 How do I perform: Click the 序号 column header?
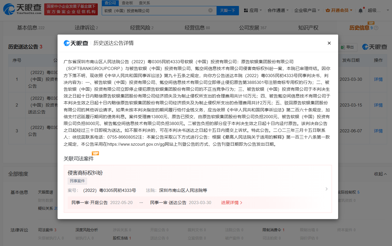tap(17, 60)
